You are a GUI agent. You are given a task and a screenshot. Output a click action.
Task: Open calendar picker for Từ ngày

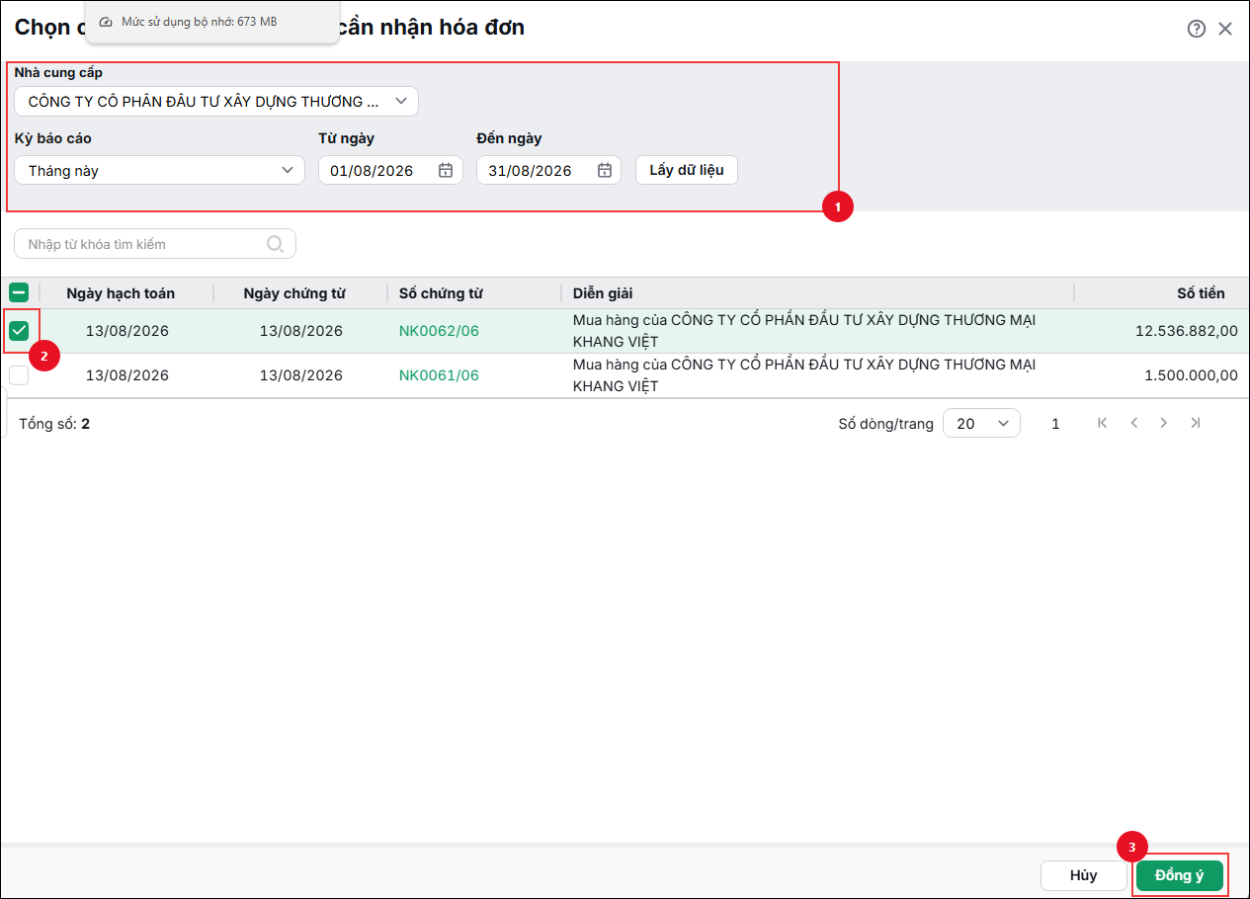click(446, 170)
